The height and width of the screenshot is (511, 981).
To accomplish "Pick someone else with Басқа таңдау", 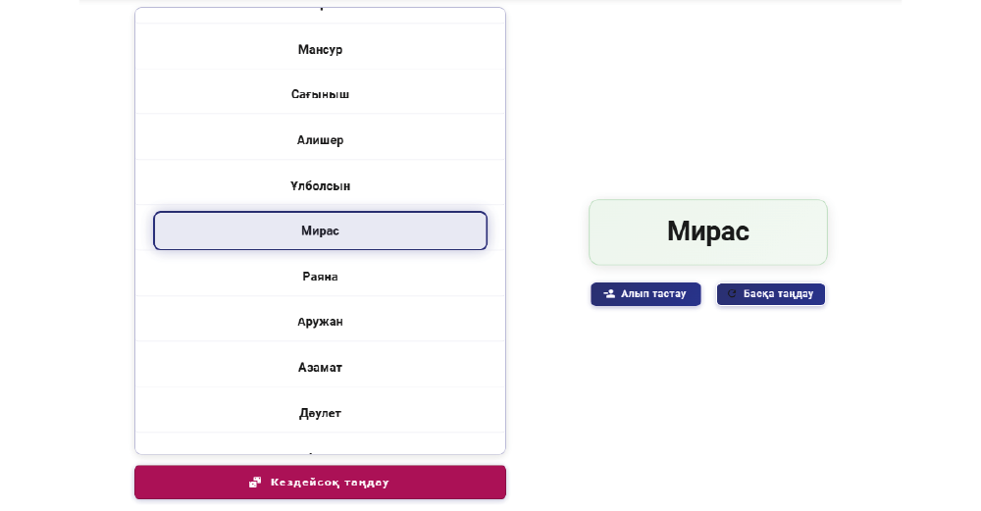I will tap(771, 294).
